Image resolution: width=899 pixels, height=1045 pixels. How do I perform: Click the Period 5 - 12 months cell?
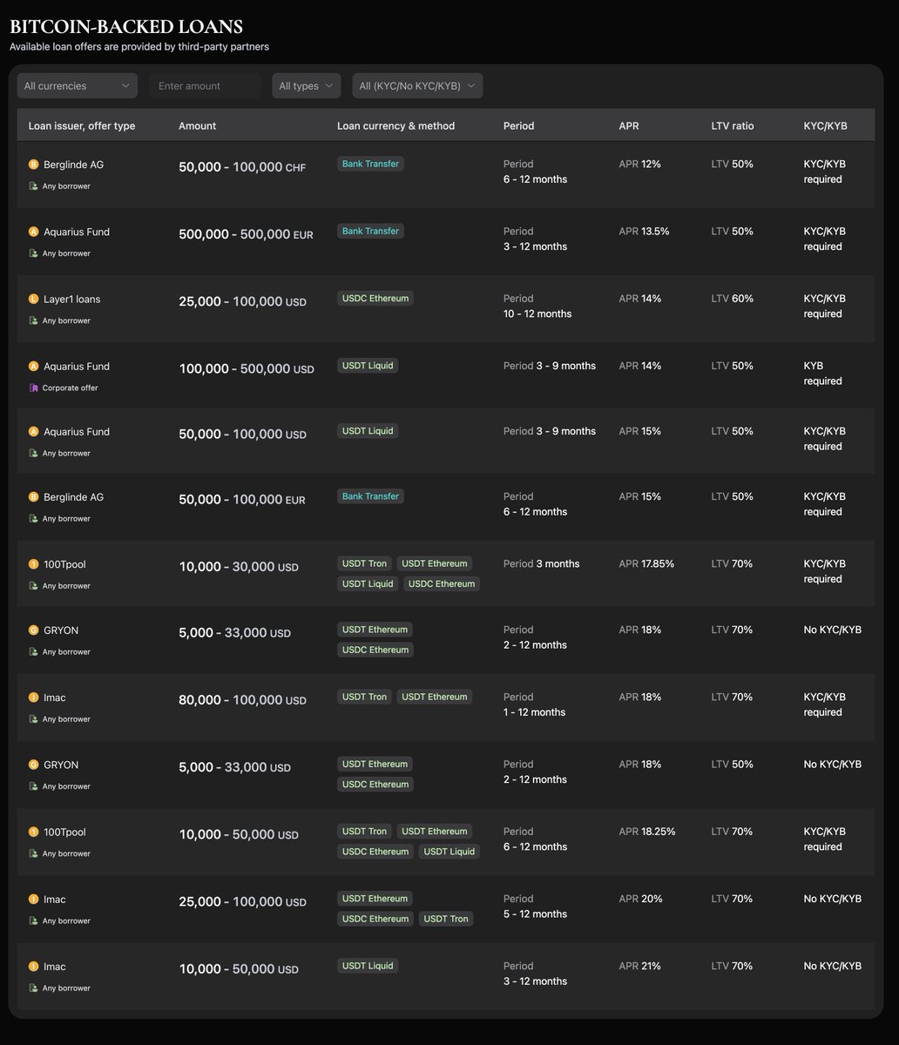[x=535, y=907]
